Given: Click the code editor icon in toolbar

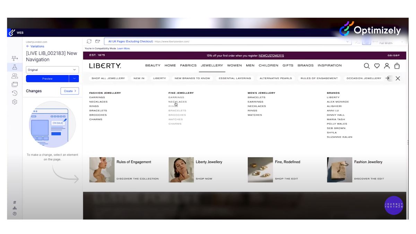Looking at the screenshot, I should [358, 42].
